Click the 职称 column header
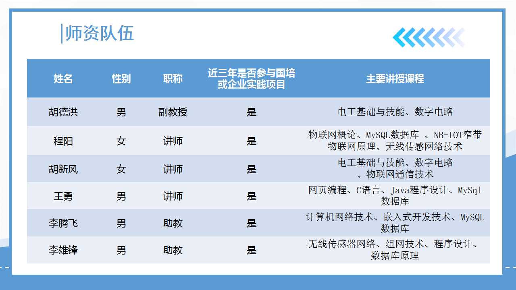The width and height of the screenshot is (516, 290). pos(173,79)
